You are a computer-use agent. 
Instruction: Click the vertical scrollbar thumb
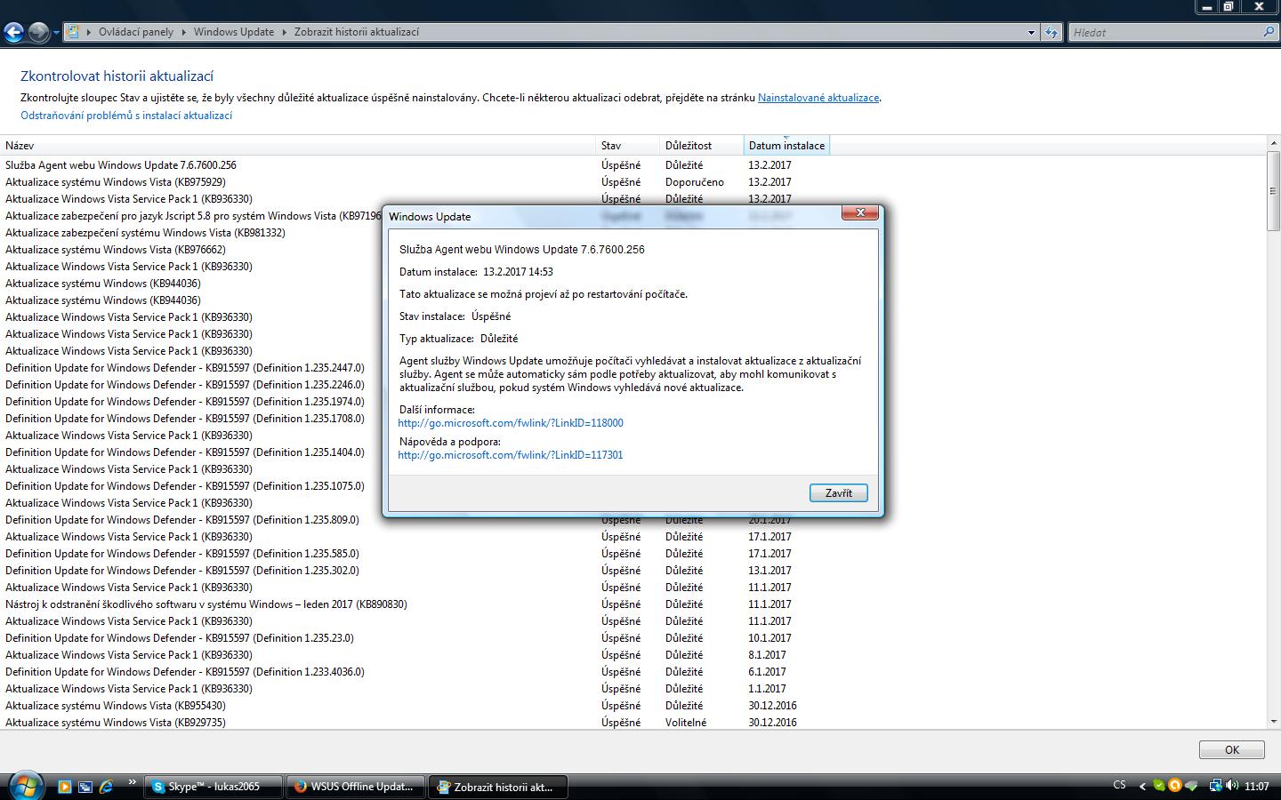point(1274,191)
